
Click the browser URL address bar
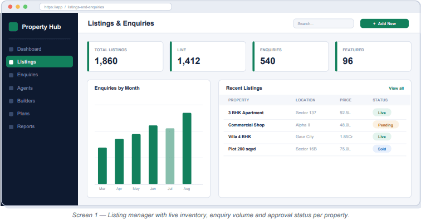point(105,7)
